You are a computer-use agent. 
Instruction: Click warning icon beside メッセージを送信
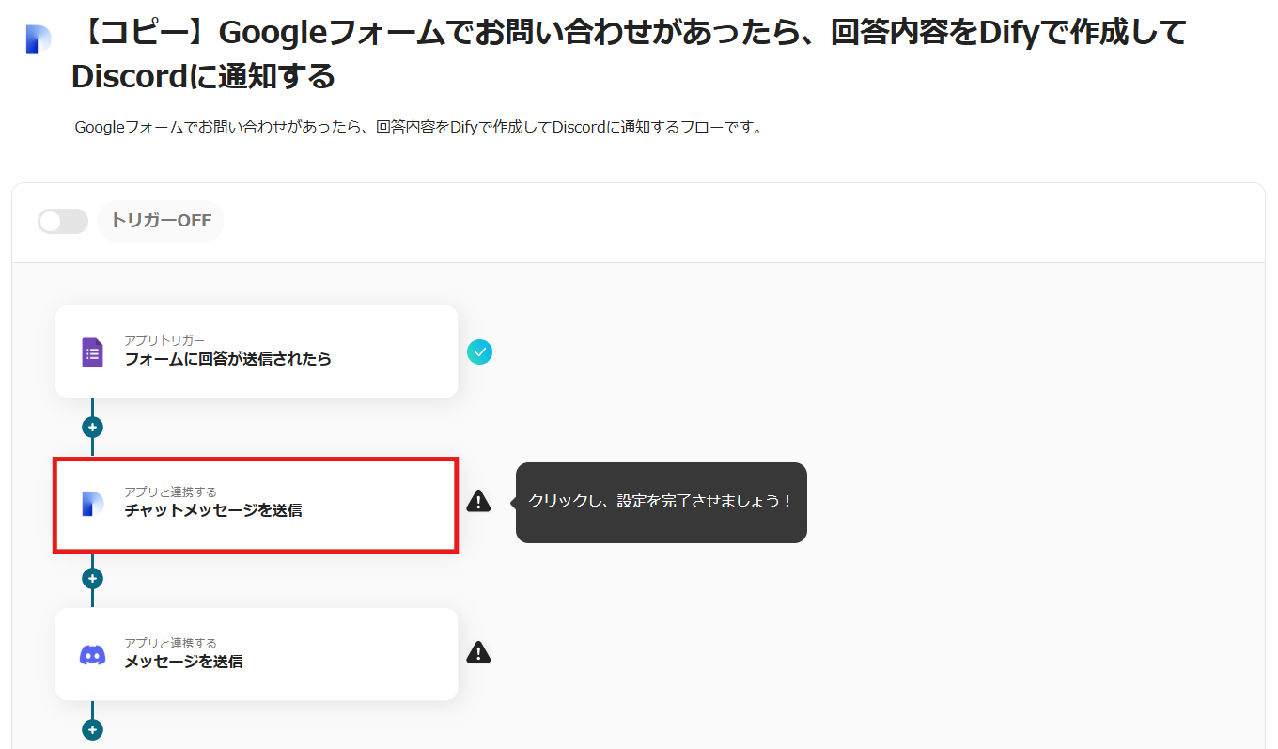[x=478, y=652]
